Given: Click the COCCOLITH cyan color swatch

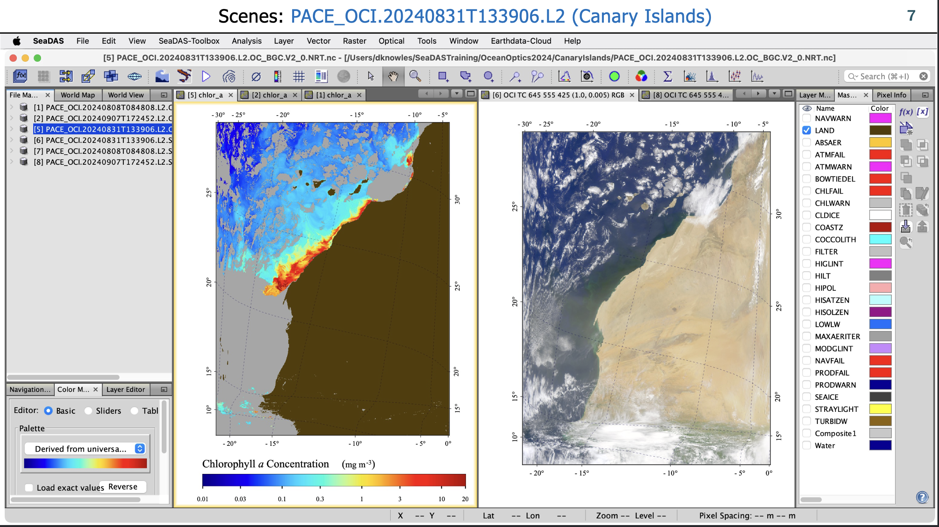Looking at the screenshot, I should (x=880, y=239).
